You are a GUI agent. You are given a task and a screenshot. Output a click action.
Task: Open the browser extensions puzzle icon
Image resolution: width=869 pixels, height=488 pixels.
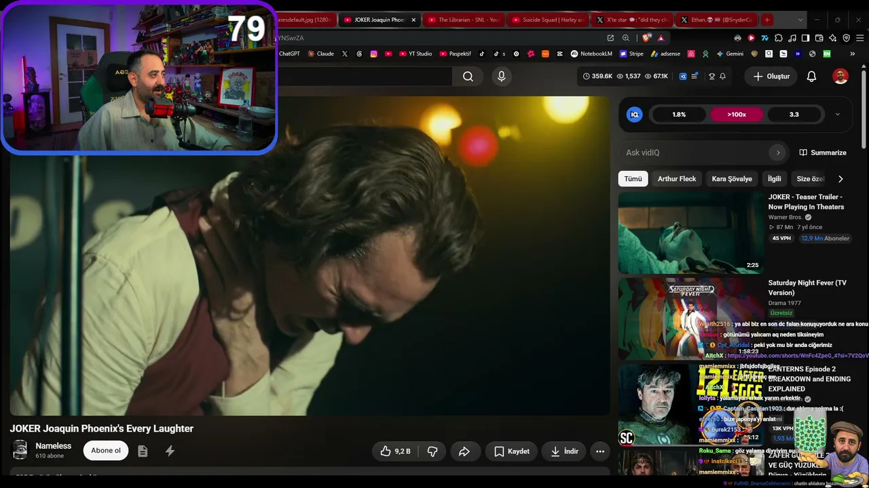coord(779,38)
